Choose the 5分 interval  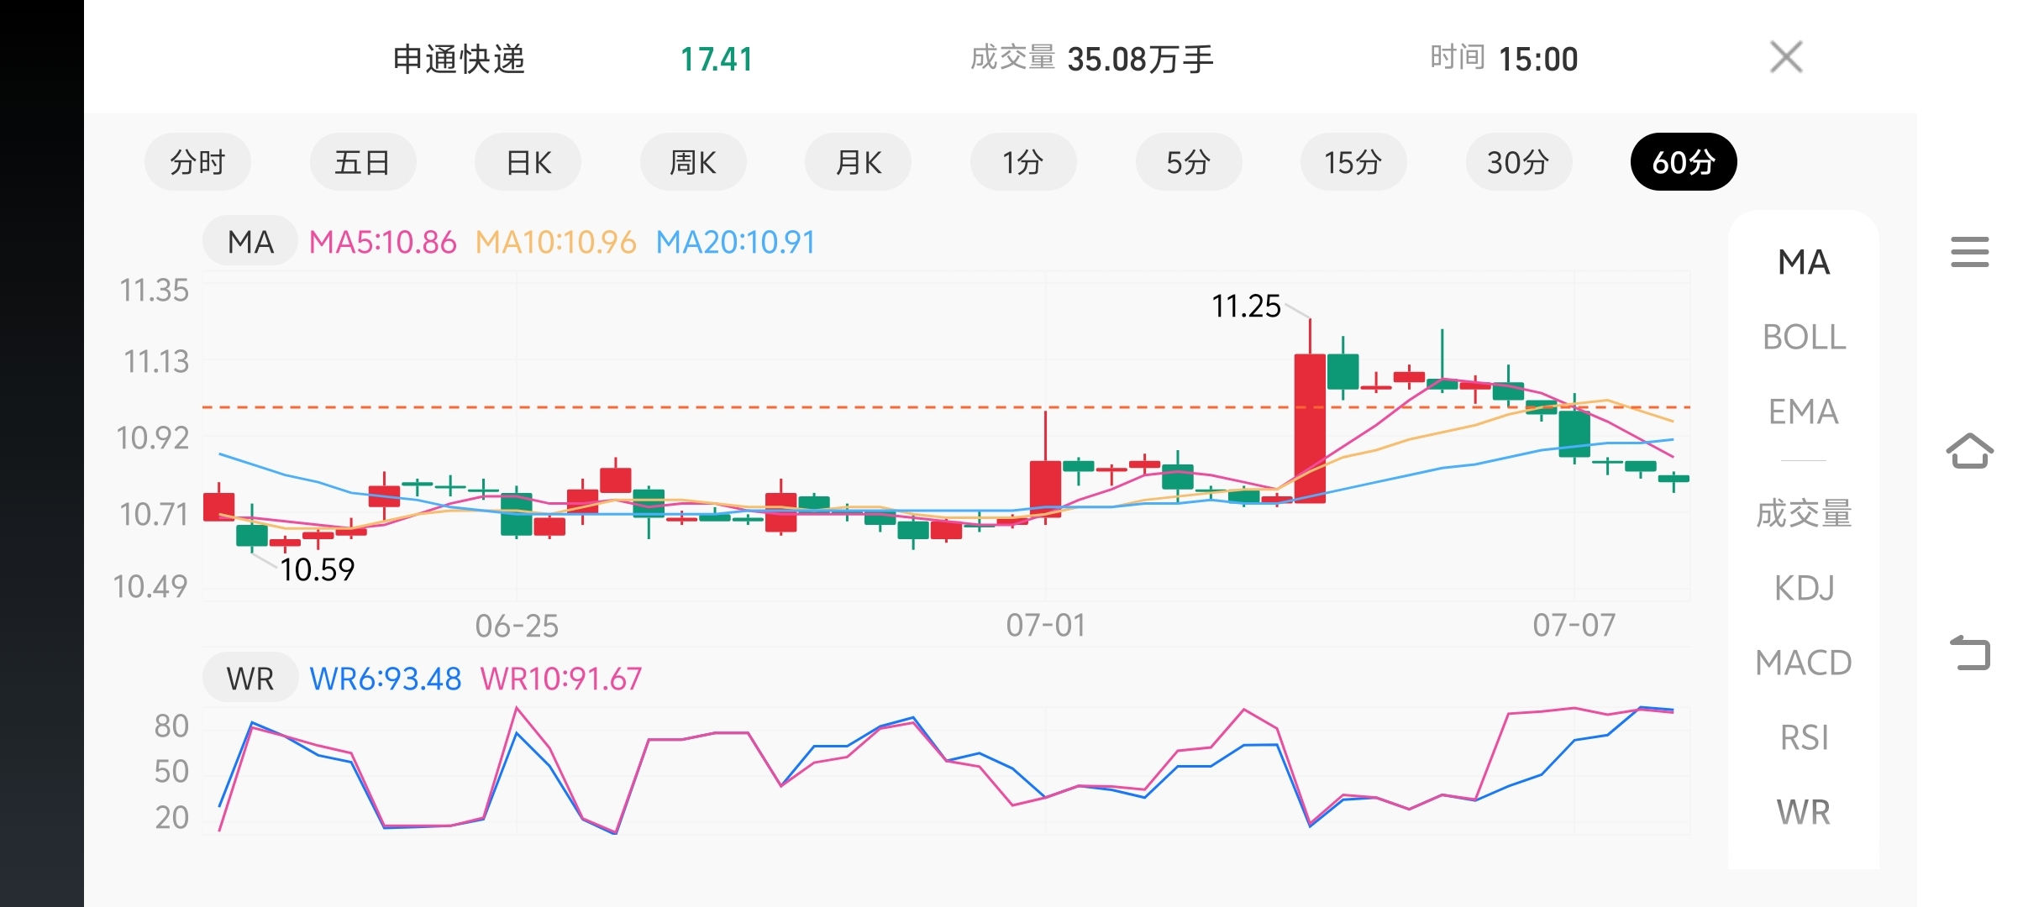tap(1189, 162)
